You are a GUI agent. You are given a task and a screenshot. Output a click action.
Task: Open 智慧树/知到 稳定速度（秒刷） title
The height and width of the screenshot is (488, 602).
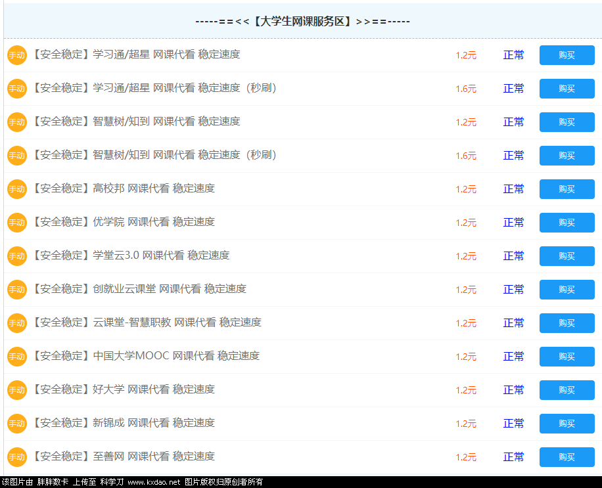pos(154,155)
